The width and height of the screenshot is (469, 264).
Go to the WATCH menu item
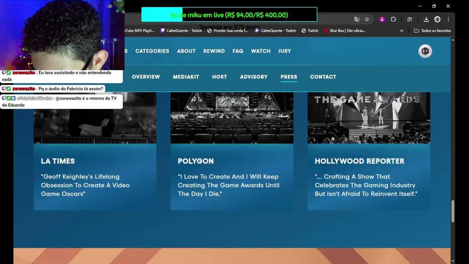[261, 51]
